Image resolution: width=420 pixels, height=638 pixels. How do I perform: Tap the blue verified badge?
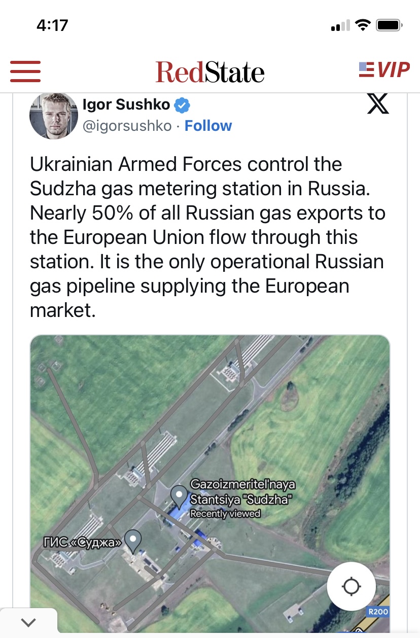pyautogui.click(x=182, y=105)
